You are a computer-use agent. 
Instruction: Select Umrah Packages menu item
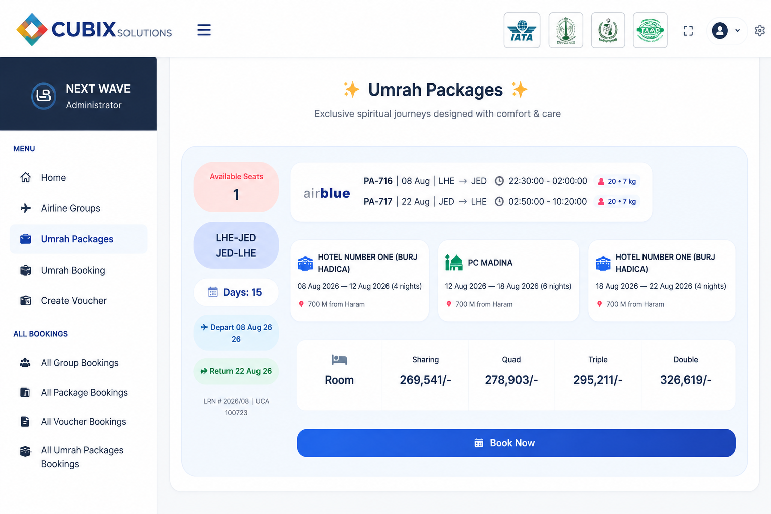tap(78, 239)
